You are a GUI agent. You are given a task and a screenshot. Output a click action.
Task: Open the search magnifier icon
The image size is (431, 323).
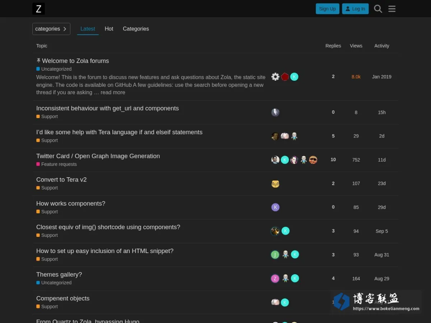pos(378,9)
